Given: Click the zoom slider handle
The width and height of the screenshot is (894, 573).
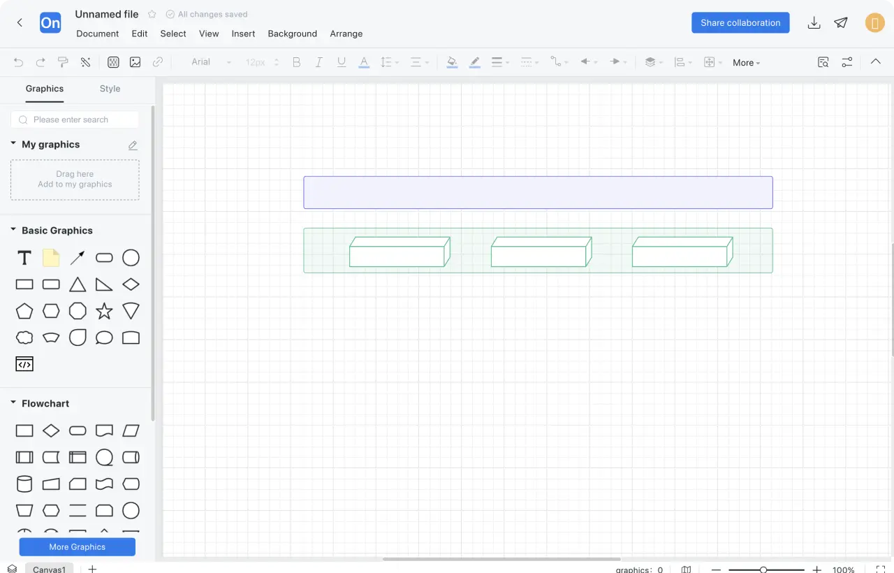Looking at the screenshot, I should point(763,570).
